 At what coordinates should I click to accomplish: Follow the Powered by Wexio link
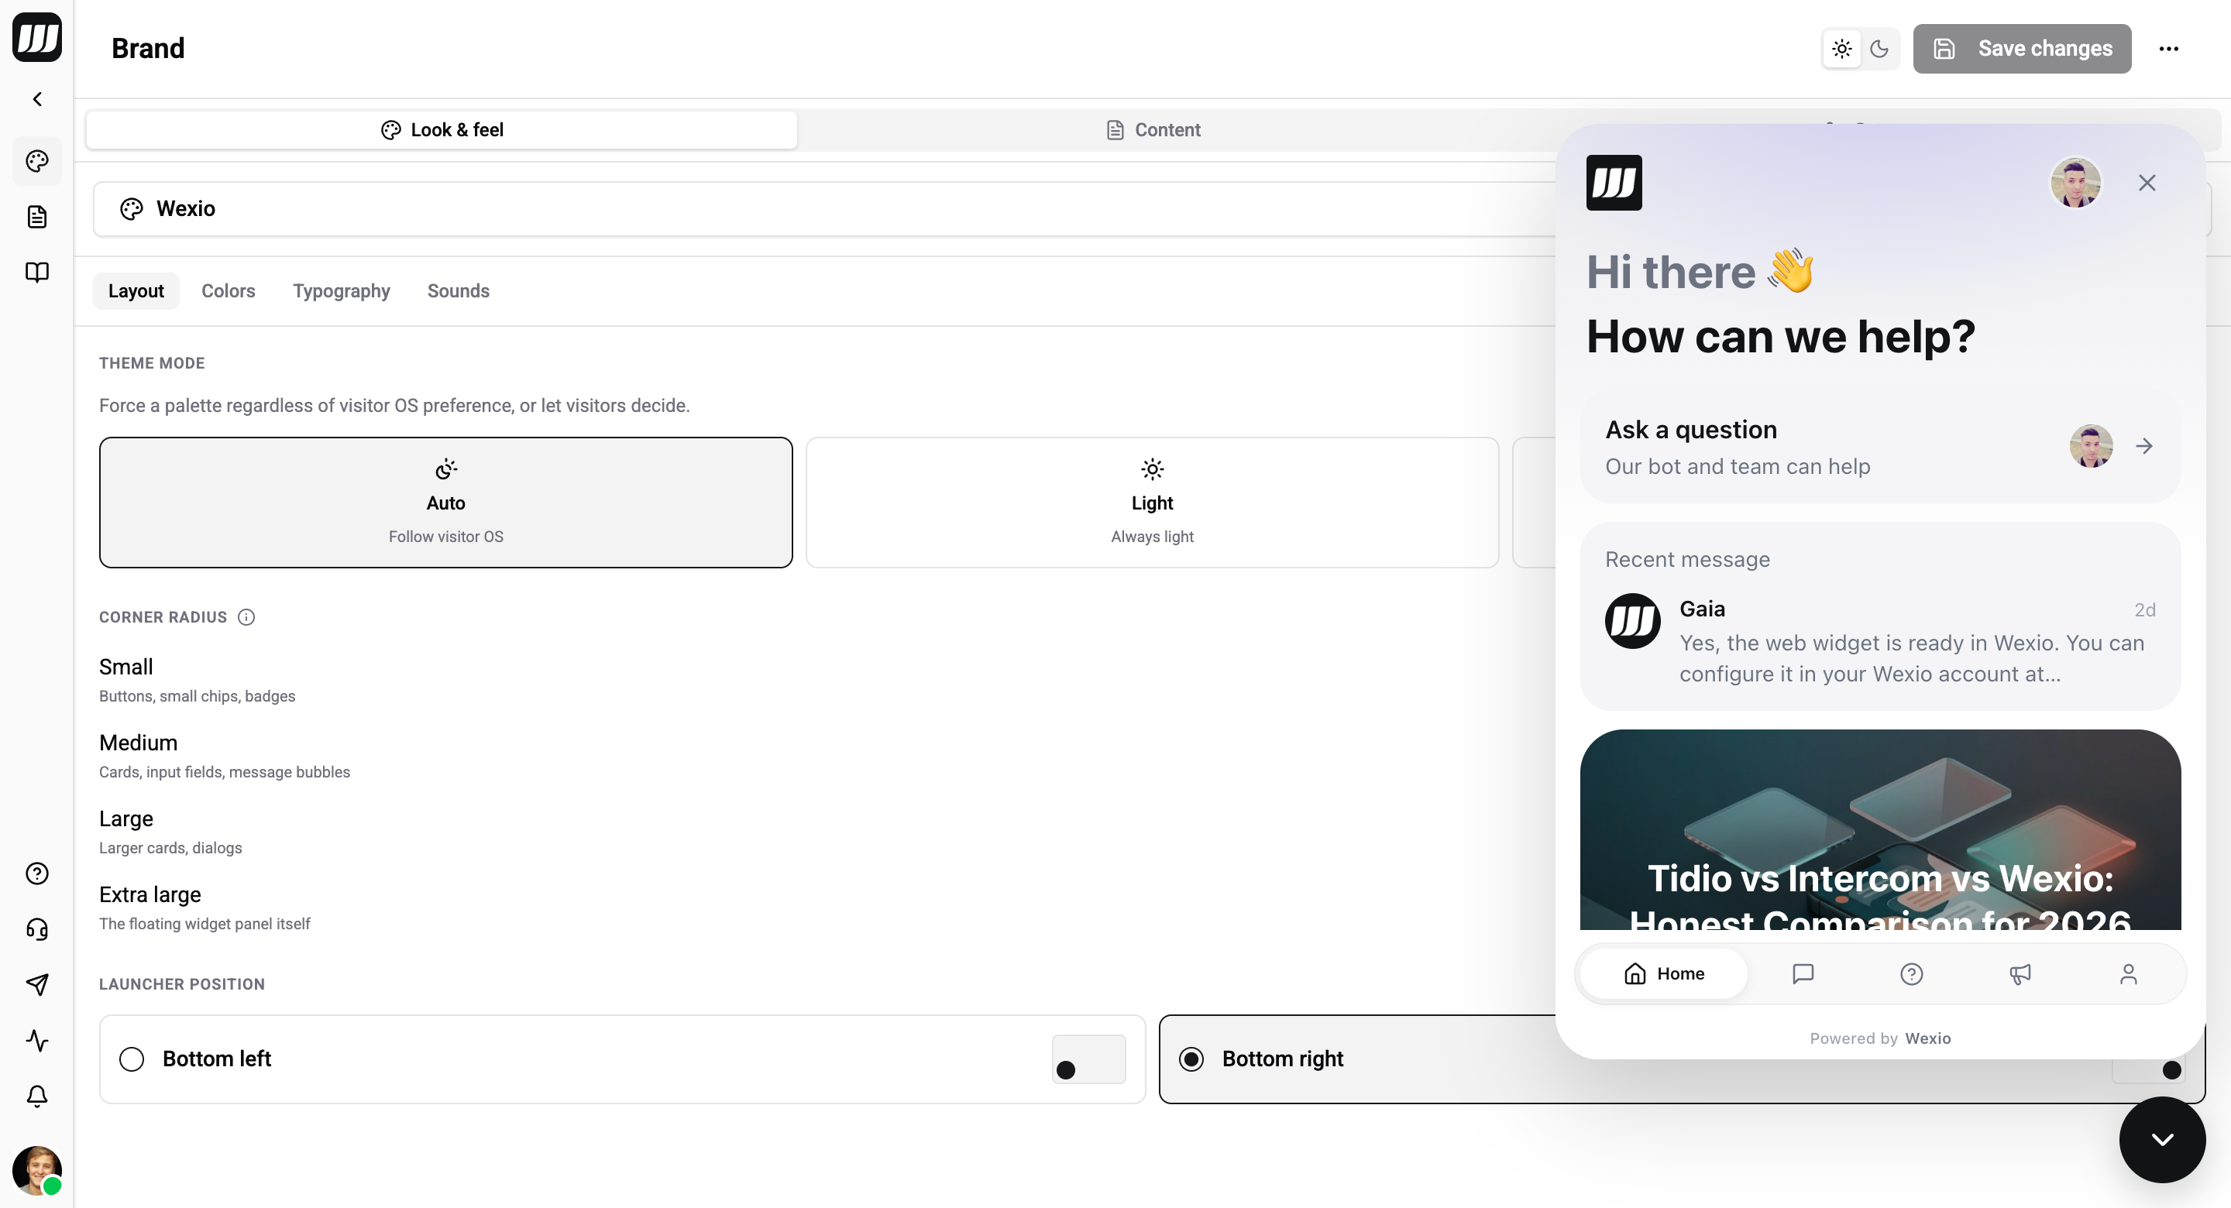click(x=1880, y=1038)
